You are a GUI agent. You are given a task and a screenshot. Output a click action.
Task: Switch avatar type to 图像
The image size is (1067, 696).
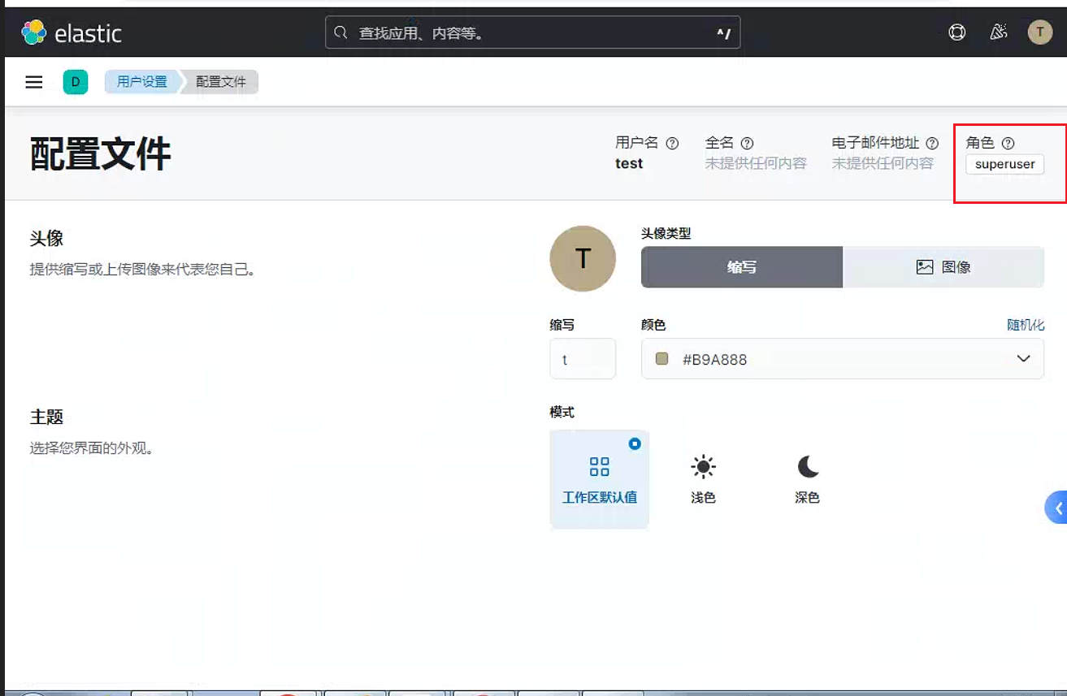[x=943, y=267]
